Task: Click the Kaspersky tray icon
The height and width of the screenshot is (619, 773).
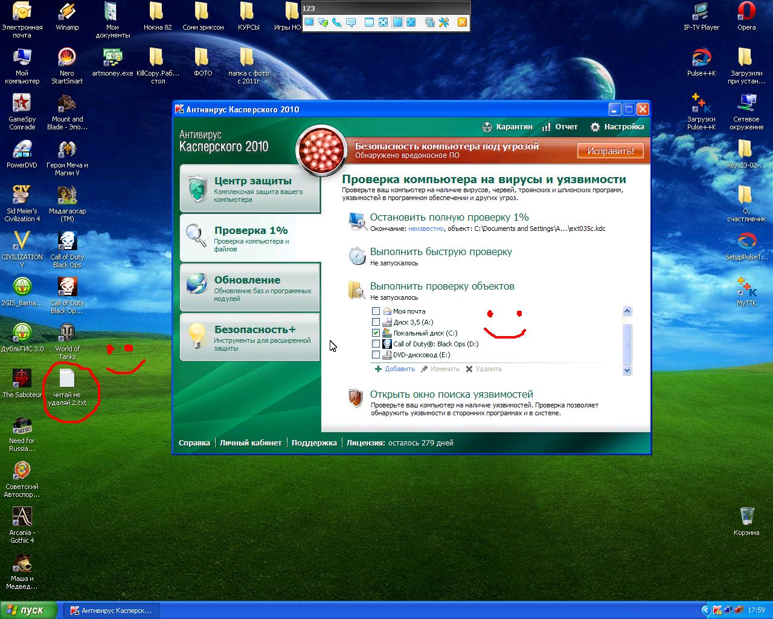Action: pyautogui.click(x=717, y=611)
